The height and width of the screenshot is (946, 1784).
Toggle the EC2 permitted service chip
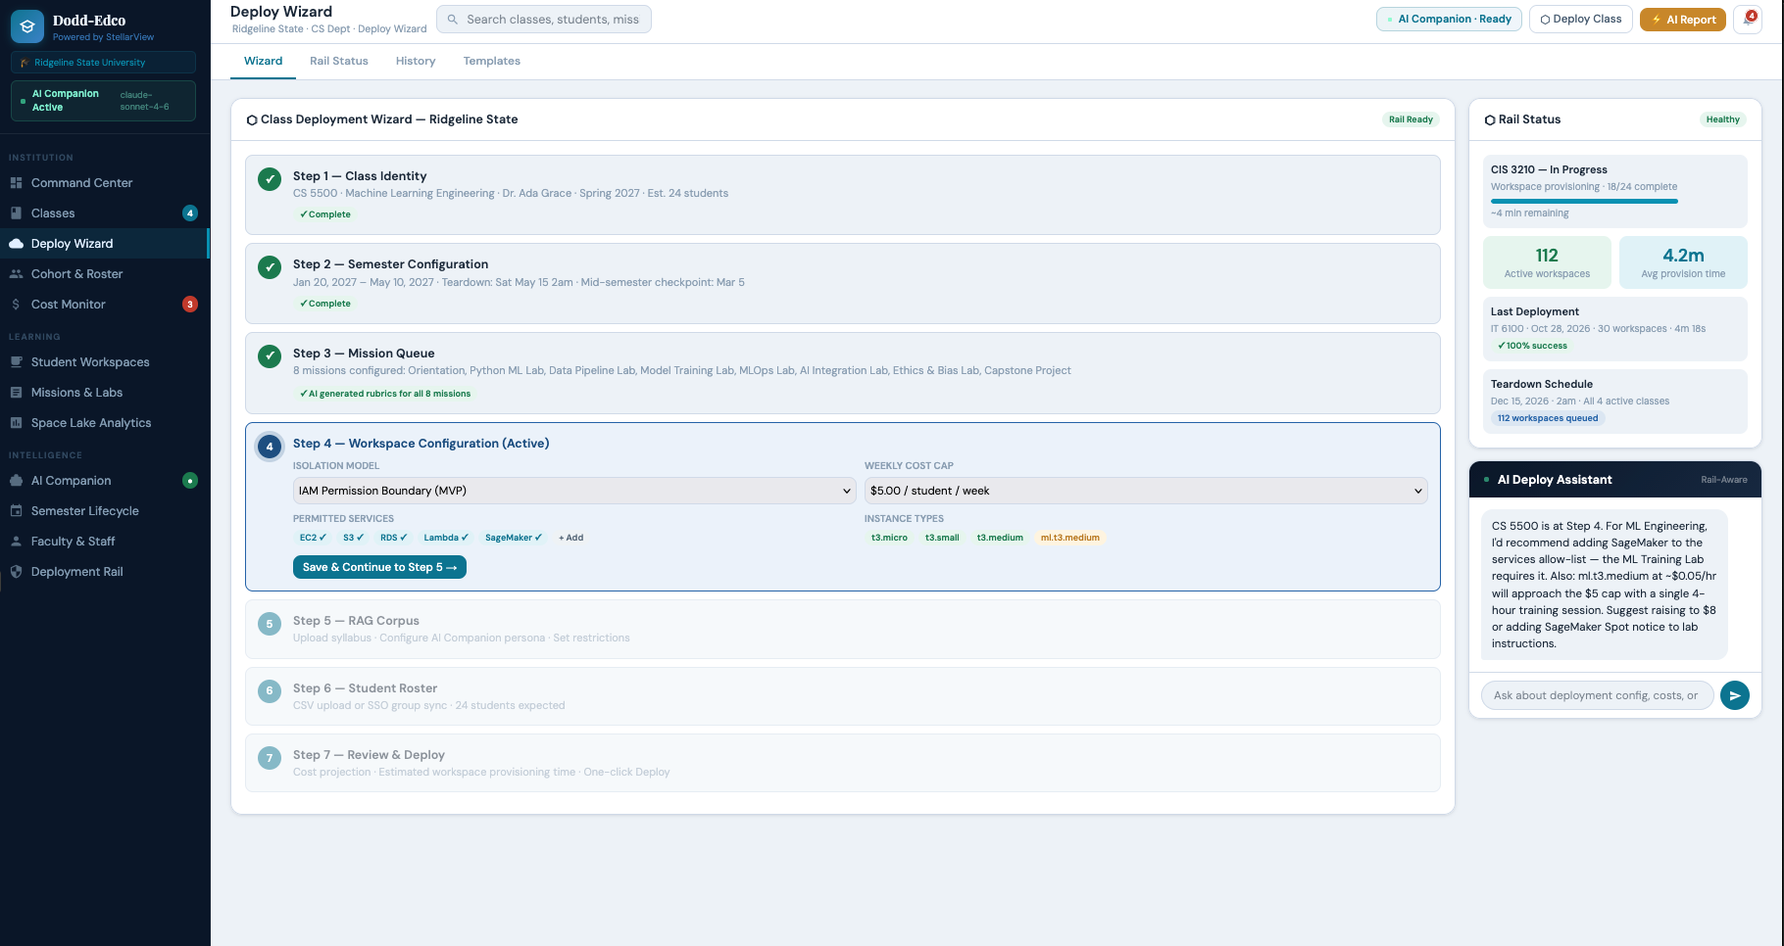coord(313,538)
